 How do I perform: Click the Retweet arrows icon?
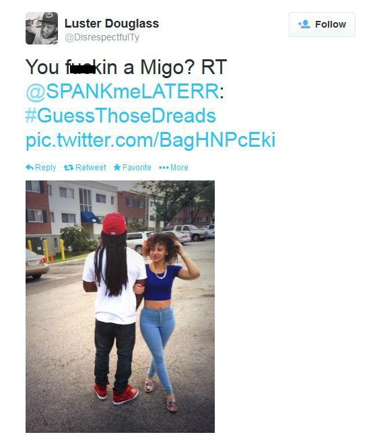[x=69, y=168]
